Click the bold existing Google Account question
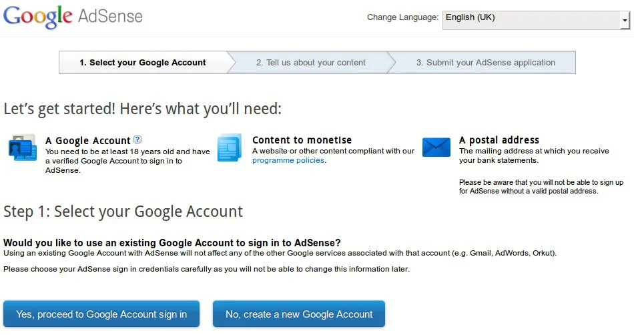This screenshot has height=335, width=634. [172, 243]
